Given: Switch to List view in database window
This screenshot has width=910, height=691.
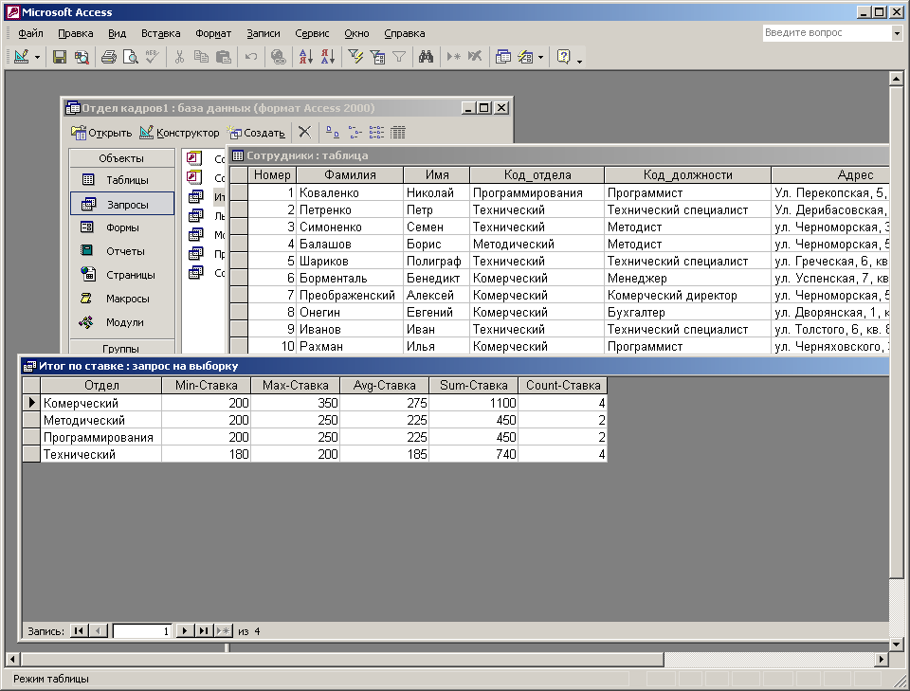Looking at the screenshot, I should click(x=376, y=133).
